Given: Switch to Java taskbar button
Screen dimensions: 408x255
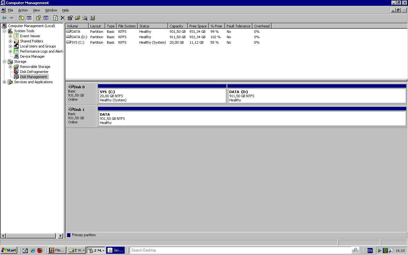Looking at the screenshot, I should 115,250.
